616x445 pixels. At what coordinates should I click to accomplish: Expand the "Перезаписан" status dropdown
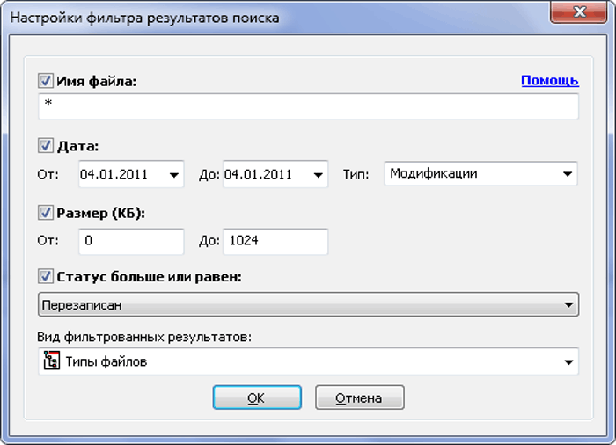(568, 305)
